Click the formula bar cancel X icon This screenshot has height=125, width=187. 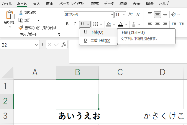click(x=50, y=45)
